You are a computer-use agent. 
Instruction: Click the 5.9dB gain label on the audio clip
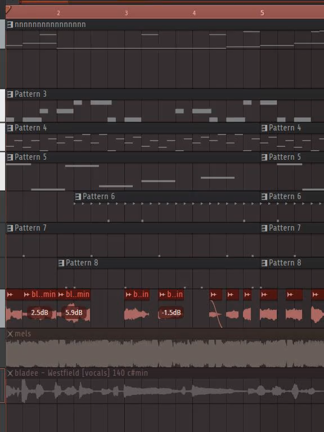click(74, 313)
